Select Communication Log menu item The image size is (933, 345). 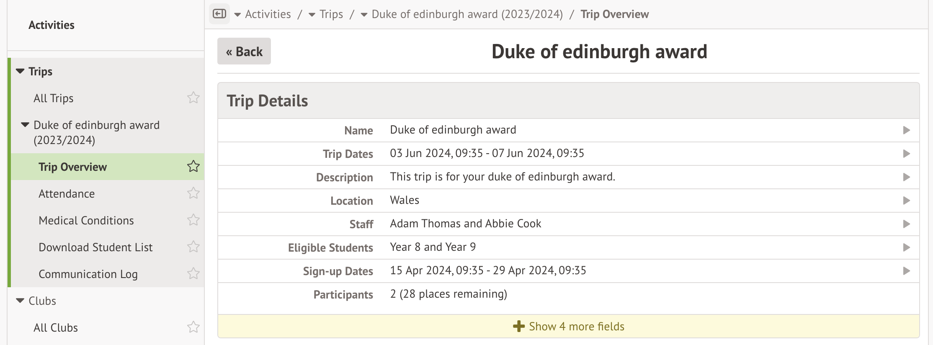(x=88, y=274)
